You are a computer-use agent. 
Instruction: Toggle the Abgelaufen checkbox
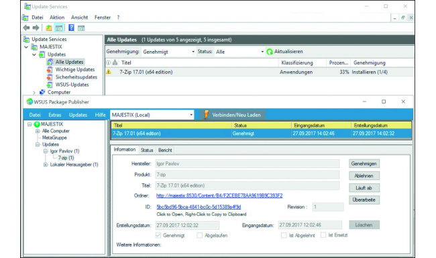[200, 235]
